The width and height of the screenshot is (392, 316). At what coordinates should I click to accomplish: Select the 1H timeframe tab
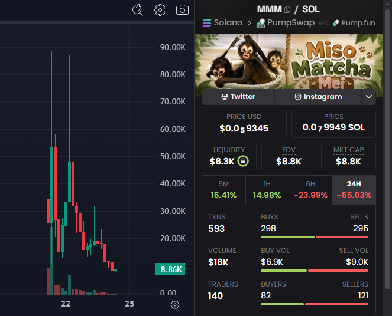[x=267, y=190]
